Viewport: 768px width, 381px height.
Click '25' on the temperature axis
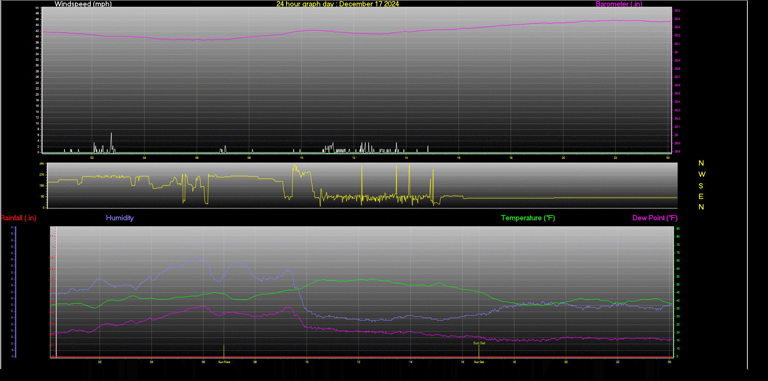678,324
